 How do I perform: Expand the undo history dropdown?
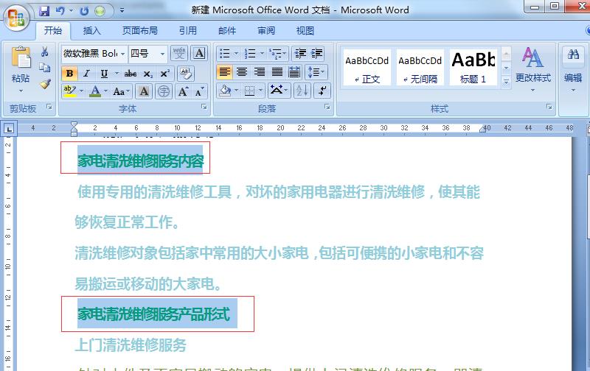[x=71, y=11]
